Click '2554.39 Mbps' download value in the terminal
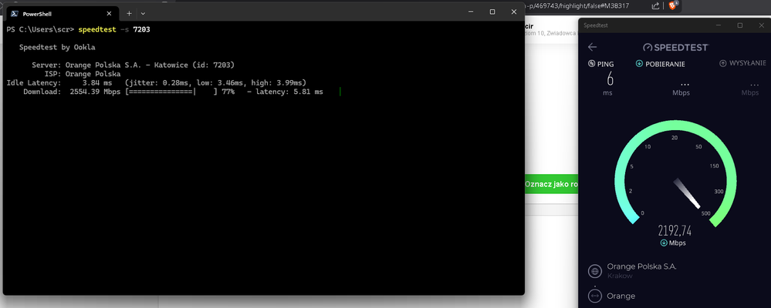The width and height of the screenshot is (771, 308). tap(95, 92)
